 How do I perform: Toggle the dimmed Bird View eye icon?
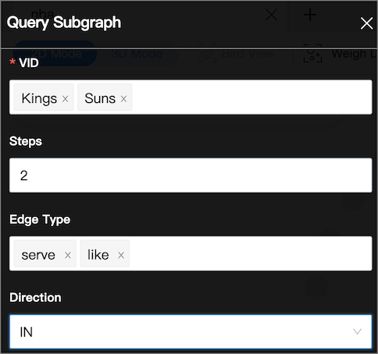click(x=207, y=54)
